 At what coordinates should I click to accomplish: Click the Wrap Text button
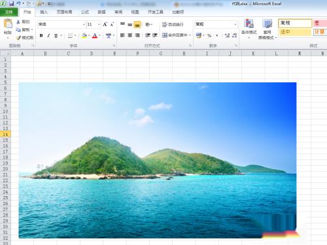click(173, 24)
